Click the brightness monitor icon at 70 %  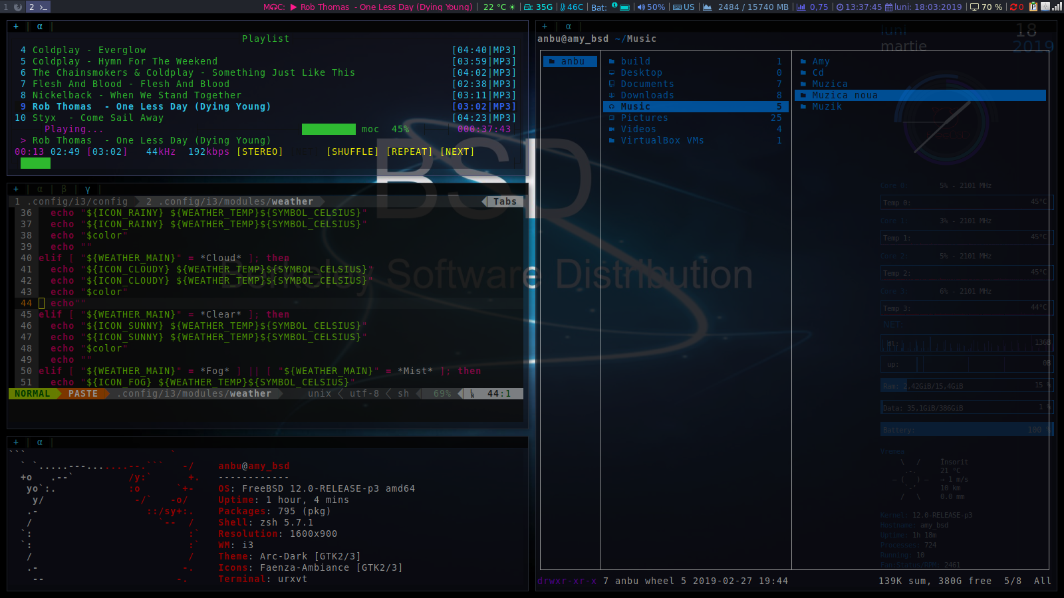coord(974,7)
